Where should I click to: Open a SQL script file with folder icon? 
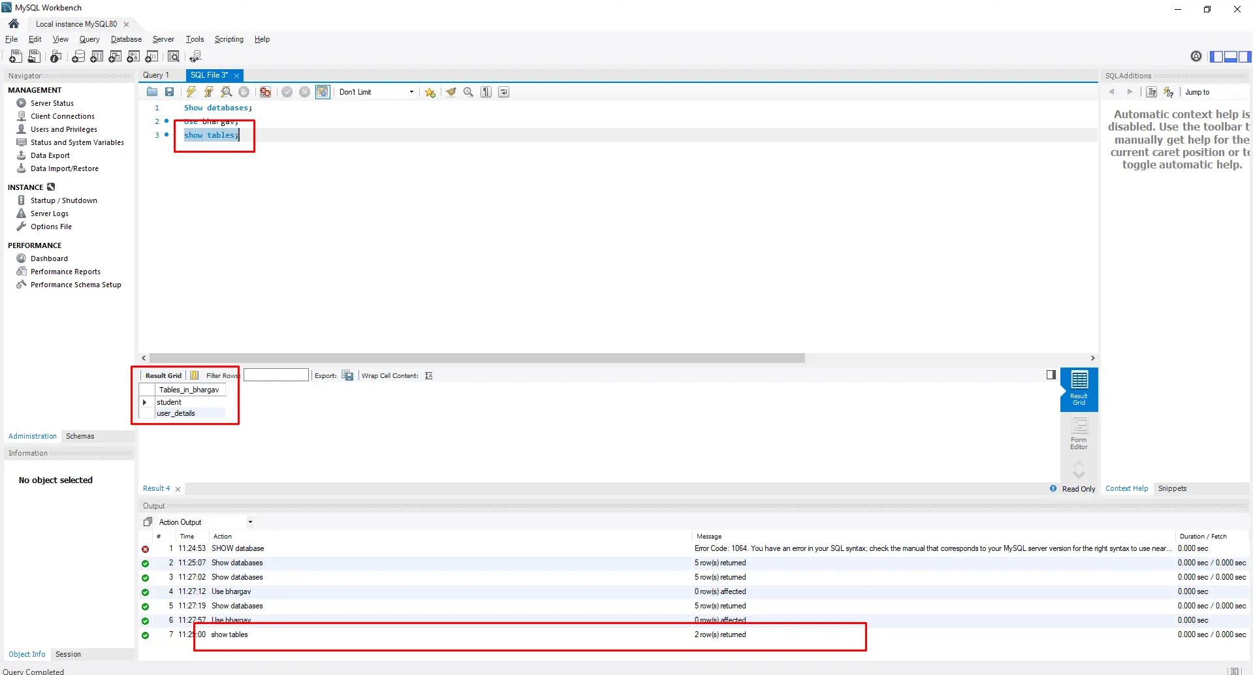[152, 92]
